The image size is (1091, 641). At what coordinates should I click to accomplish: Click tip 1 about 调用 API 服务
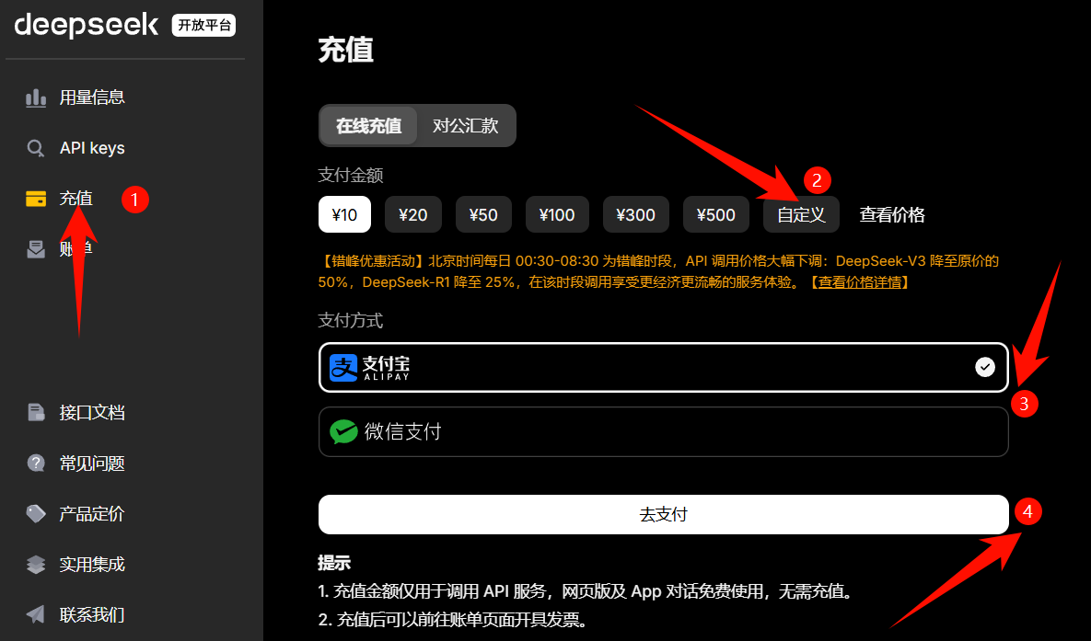[x=586, y=591]
